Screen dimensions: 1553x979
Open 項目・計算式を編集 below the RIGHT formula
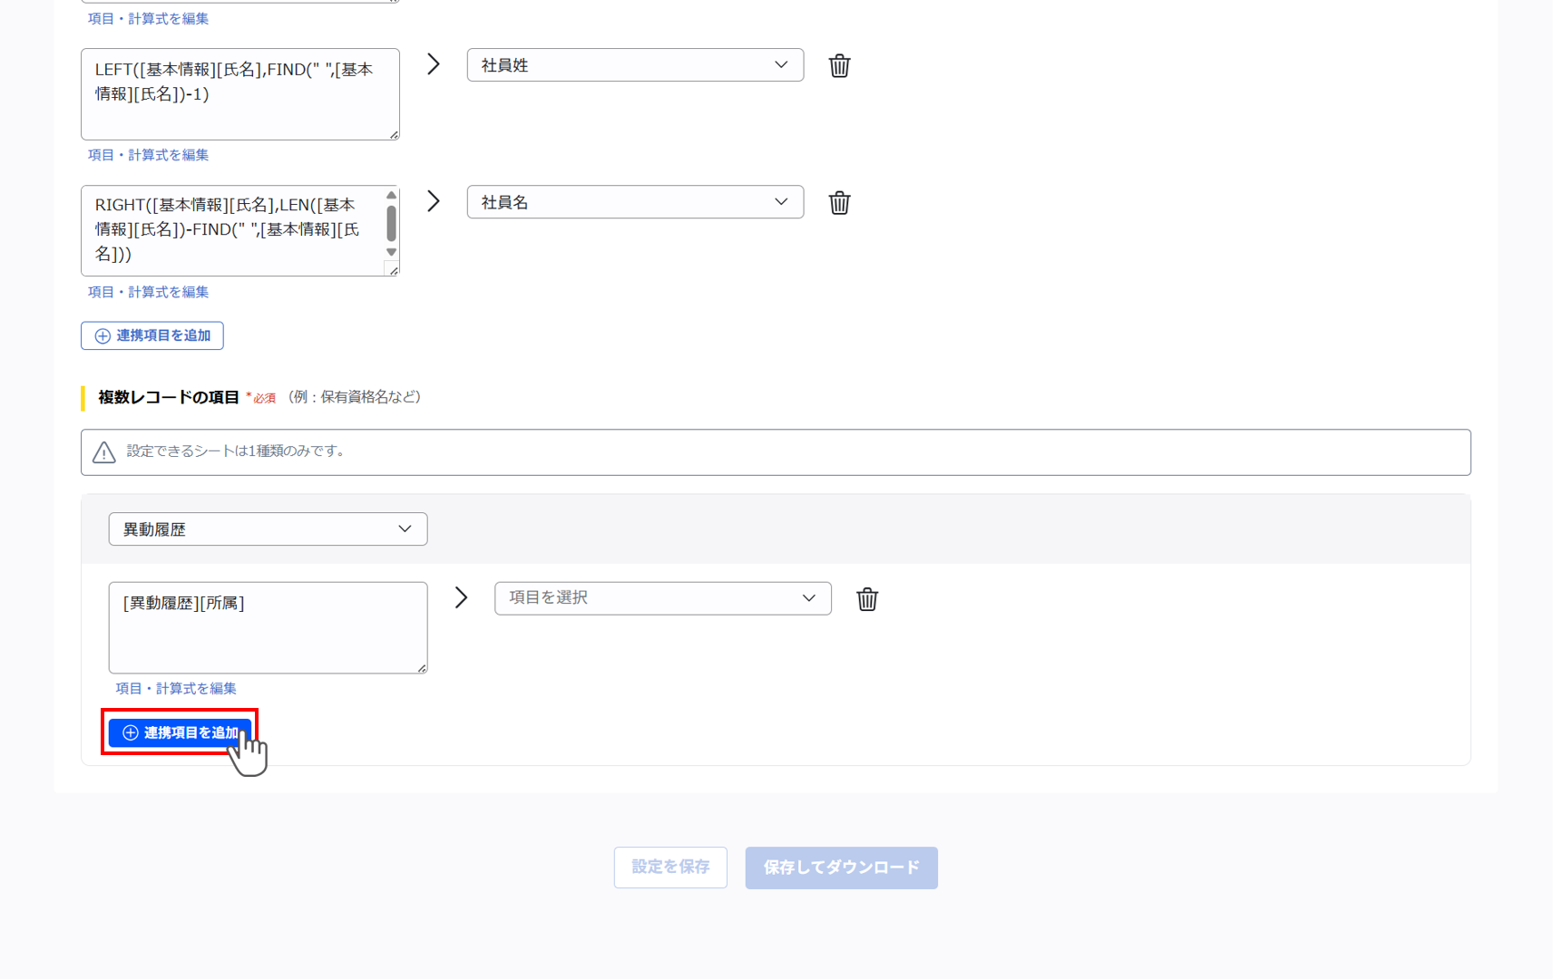[x=148, y=292]
